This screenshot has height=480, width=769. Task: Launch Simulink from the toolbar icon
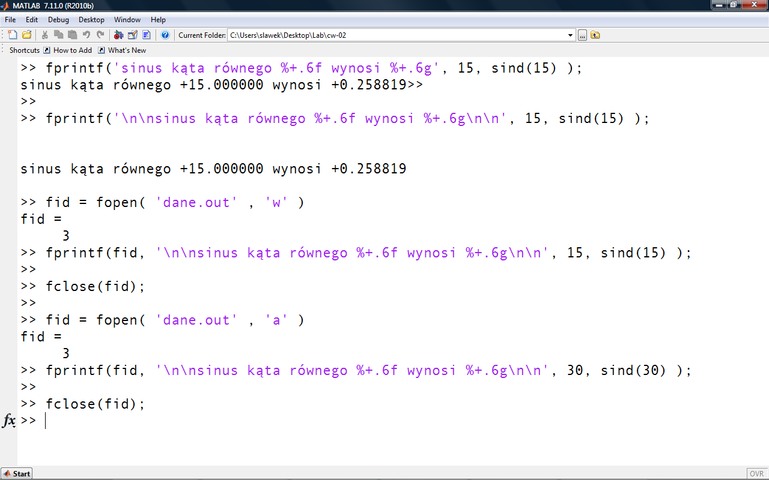(x=118, y=35)
